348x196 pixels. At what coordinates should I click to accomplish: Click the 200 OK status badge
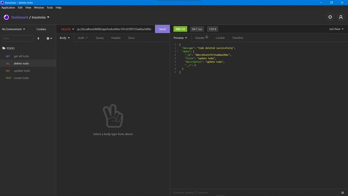point(180,29)
